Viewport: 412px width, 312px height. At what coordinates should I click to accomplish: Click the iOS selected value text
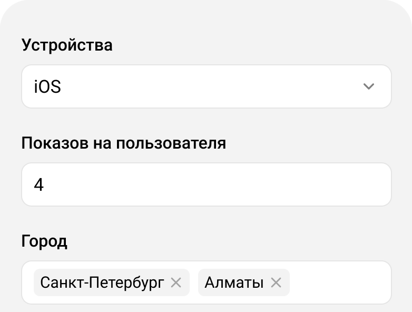(x=47, y=87)
